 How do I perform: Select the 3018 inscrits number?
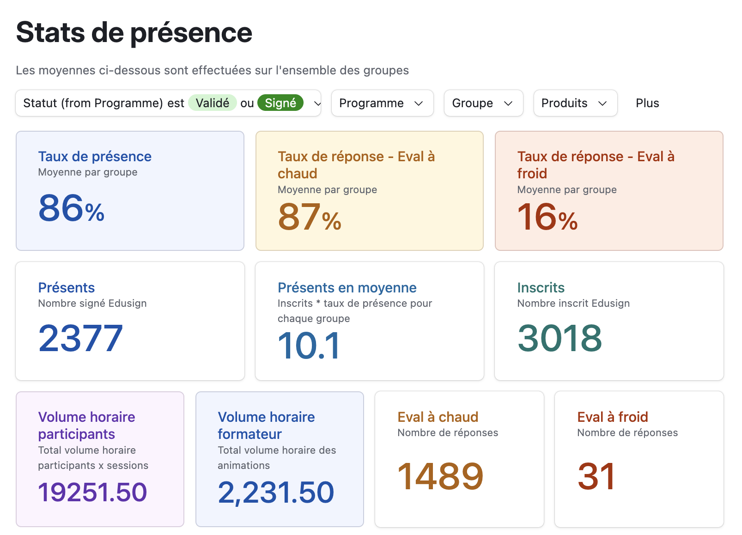click(x=560, y=338)
